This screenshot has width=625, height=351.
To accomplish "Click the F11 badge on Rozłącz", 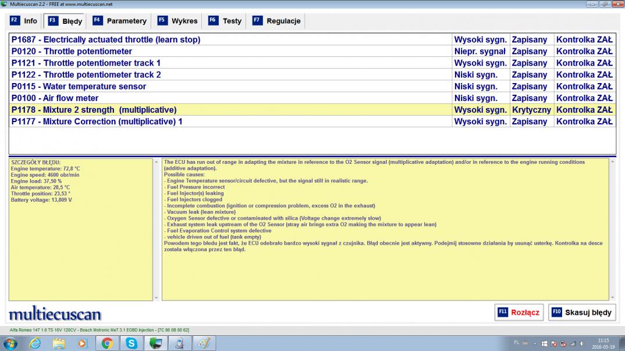I will [x=503, y=311].
